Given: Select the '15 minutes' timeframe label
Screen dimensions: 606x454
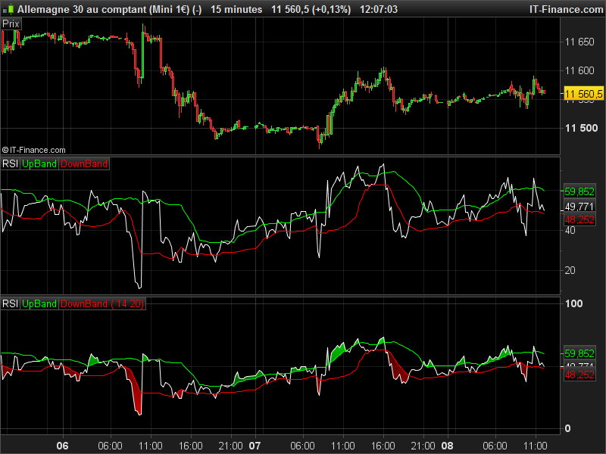Looking at the screenshot, I should pyautogui.click(x=236, y=9).
